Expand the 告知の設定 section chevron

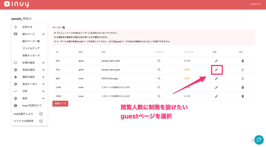(43, 70)
